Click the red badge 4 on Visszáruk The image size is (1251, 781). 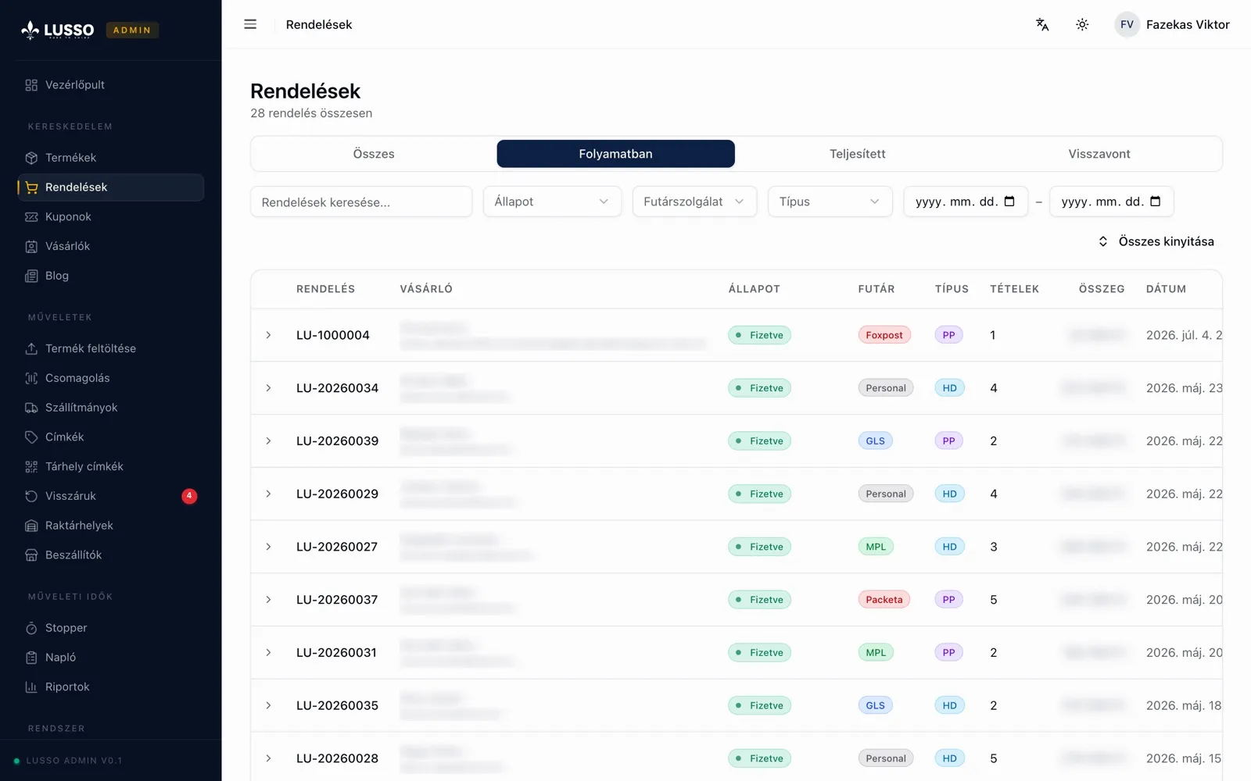[x=189, y=496]
